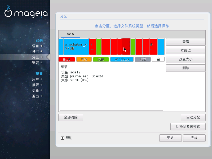Click 切换到专家模式 expert mode button
Viewport: 212px width, 159px height.
(188, 127)
